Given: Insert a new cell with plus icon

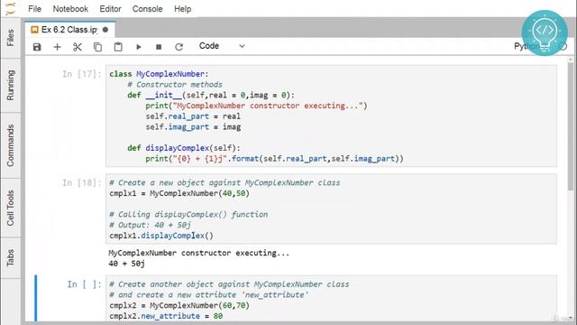Looking at the screenshot, I should [57, 47].
